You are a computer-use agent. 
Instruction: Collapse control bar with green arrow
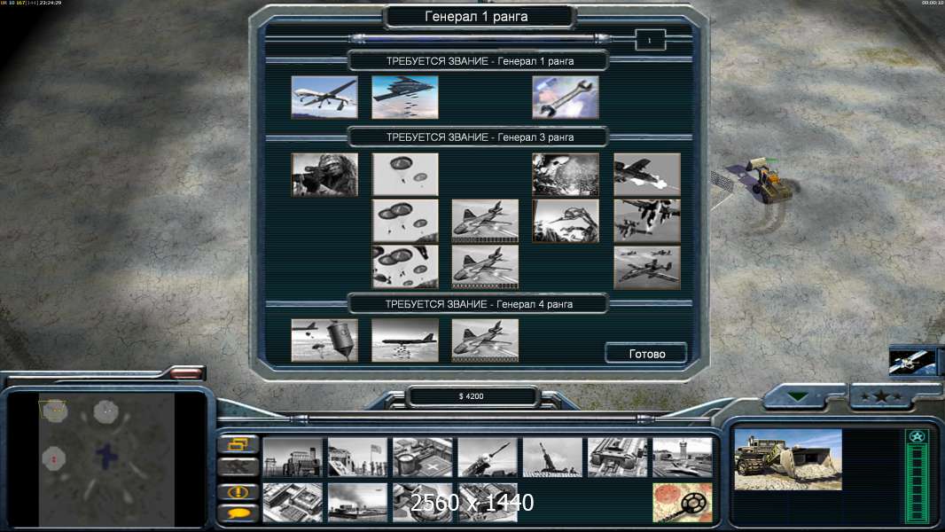799,397
